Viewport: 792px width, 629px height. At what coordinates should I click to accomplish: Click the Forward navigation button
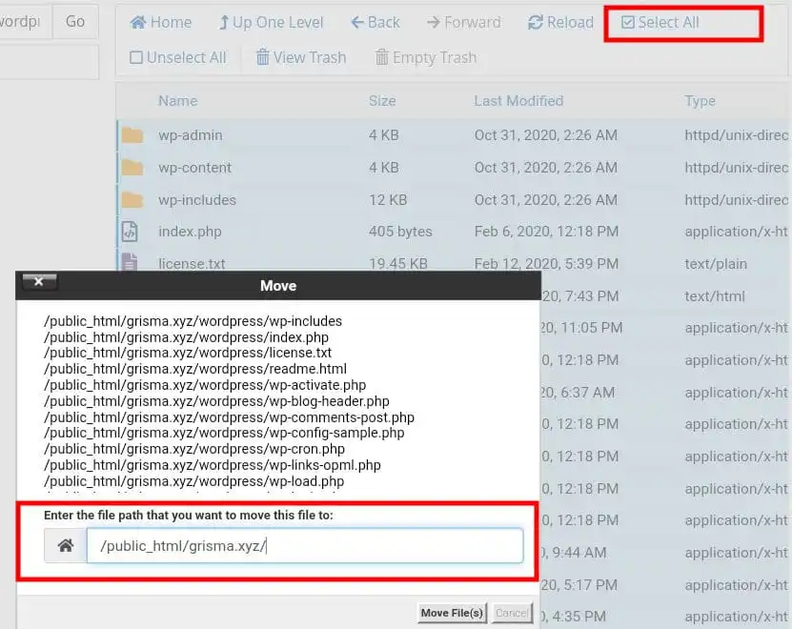coord(464,22)
